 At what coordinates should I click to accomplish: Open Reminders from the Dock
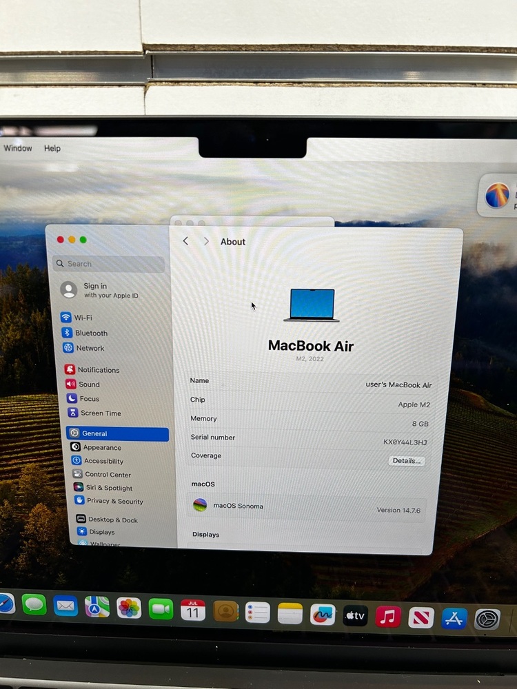pyautogui.click(x=258, y=612)
